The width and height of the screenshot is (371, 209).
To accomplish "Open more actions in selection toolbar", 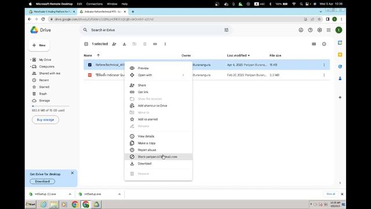I will click(165, 44).
